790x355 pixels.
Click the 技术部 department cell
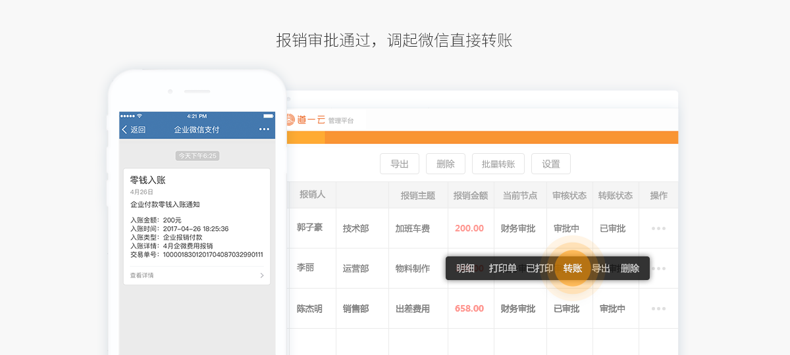tap(355, 229)
